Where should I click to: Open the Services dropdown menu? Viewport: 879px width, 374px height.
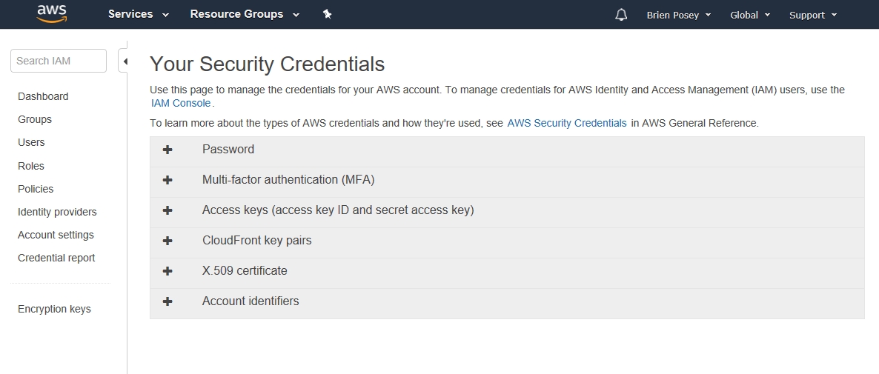point(139,15)
